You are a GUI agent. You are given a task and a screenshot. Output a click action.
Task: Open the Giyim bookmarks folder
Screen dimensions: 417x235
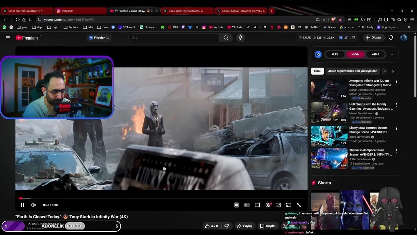point(53,27)
